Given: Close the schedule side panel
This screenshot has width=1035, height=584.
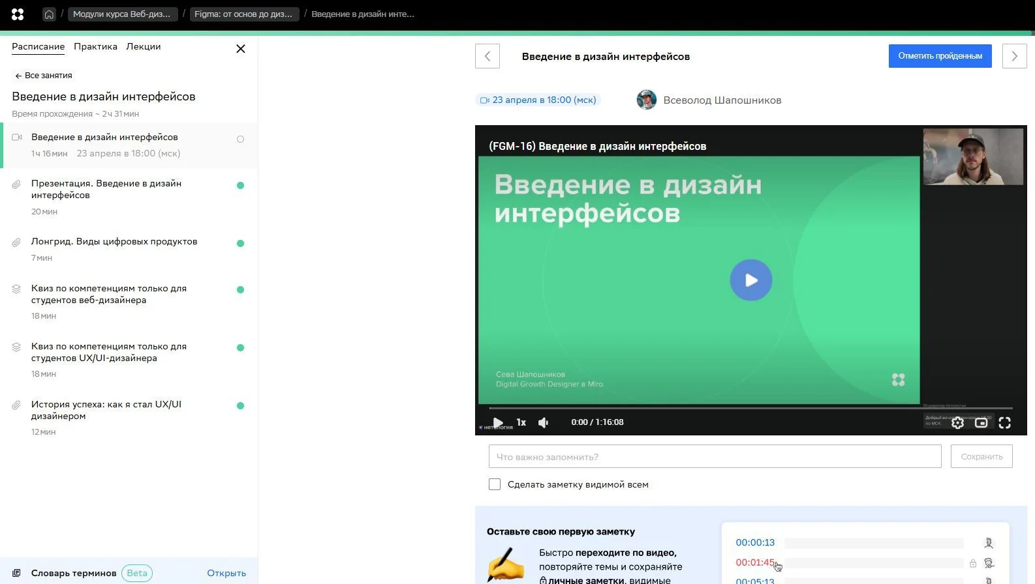Looking at the screenshot, I should click(x=240, y=48).
